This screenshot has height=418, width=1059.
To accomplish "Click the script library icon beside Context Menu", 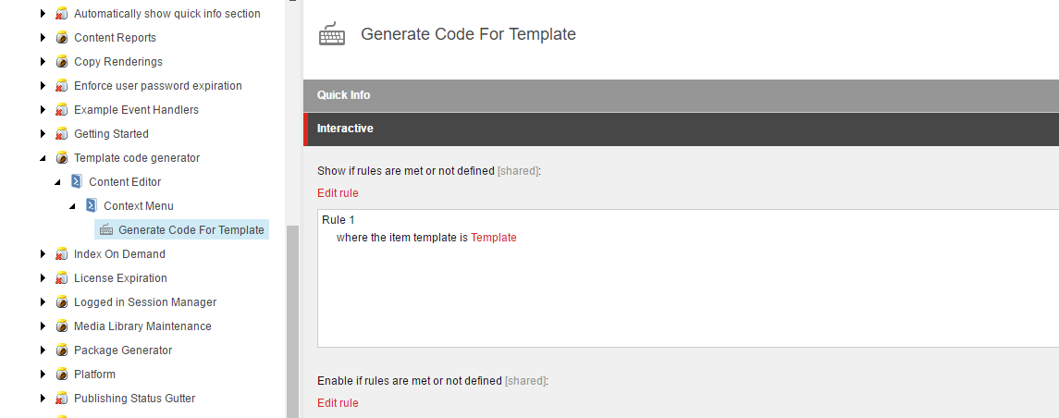I will (x=92, y=206).
